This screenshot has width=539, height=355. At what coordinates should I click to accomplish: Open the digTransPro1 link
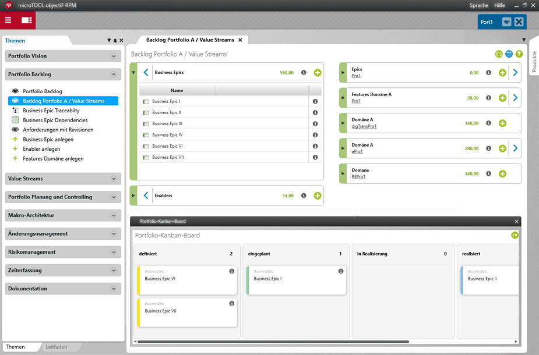tap(364, 126)
